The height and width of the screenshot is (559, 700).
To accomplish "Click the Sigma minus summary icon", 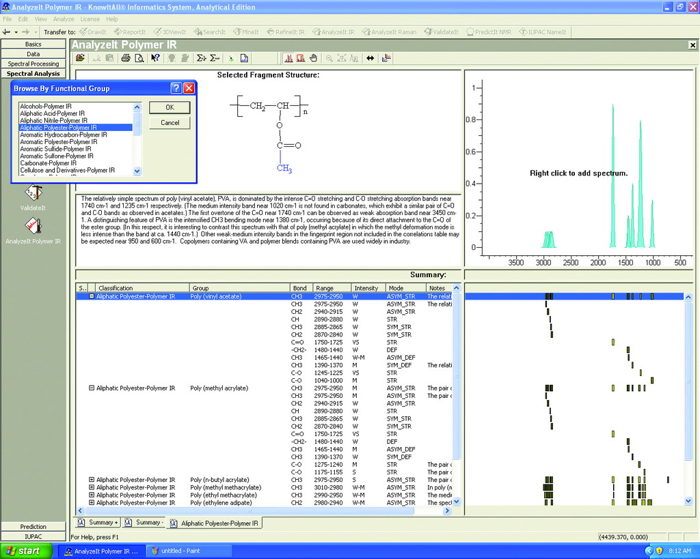I will click(215, 58).
